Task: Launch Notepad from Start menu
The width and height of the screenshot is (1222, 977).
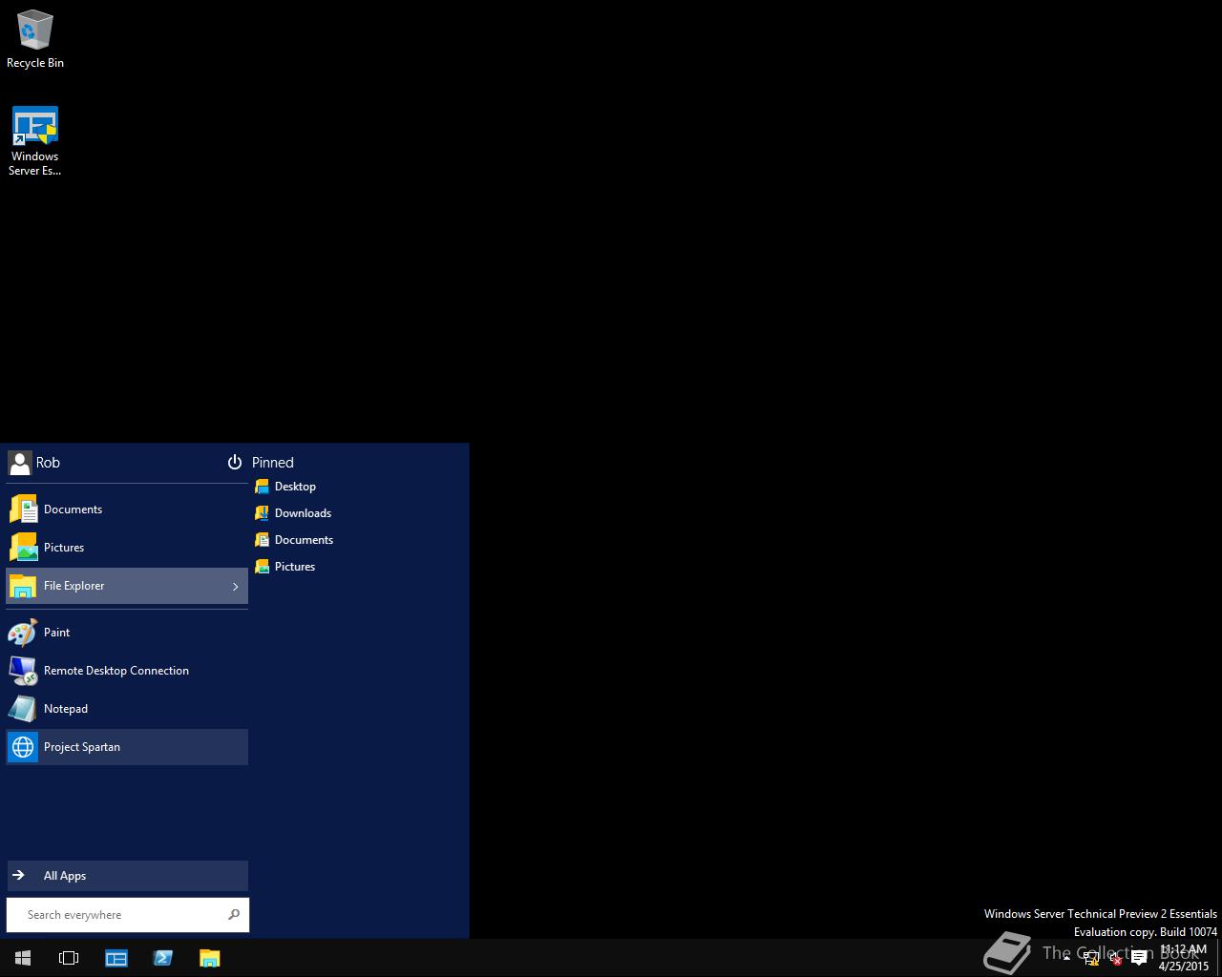Action: pos(127,709)
